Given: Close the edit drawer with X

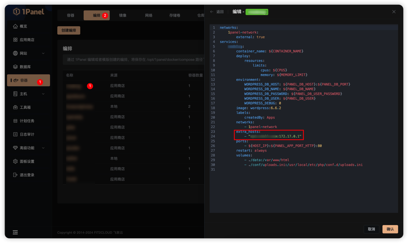Looking at the screenshot, I should 394,12.
